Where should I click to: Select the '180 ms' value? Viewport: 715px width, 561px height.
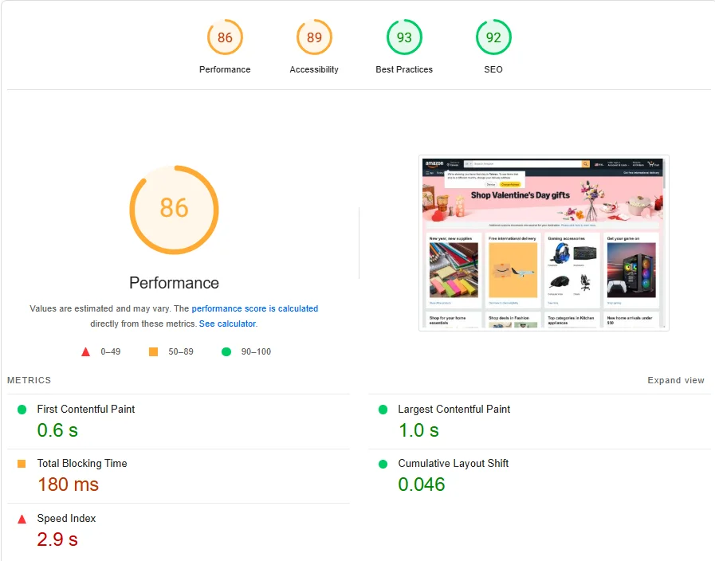tap(68, 484)
